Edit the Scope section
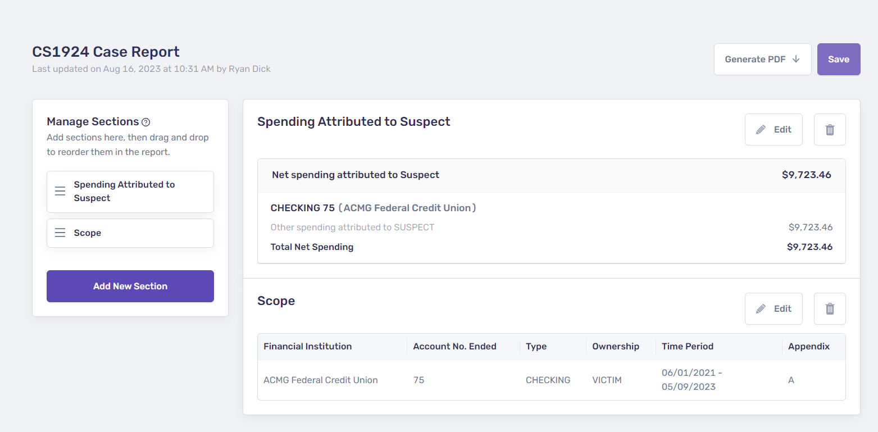The width and height of the screenshot is (878, 432). click(x=773, y=309)
